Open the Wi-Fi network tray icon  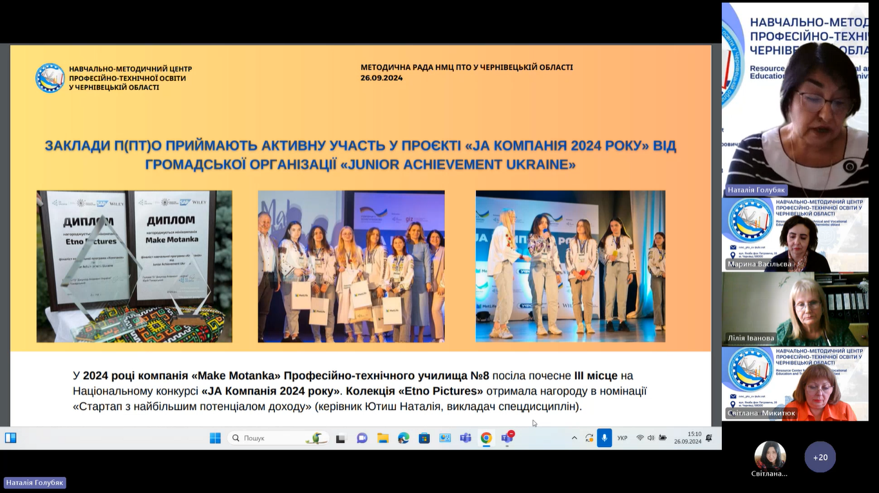639,438
